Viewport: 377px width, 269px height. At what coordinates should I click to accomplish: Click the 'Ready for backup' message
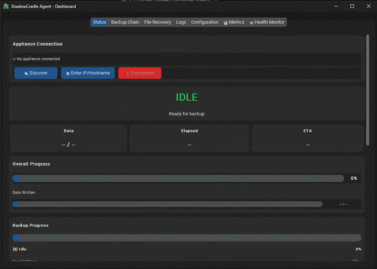187,114
